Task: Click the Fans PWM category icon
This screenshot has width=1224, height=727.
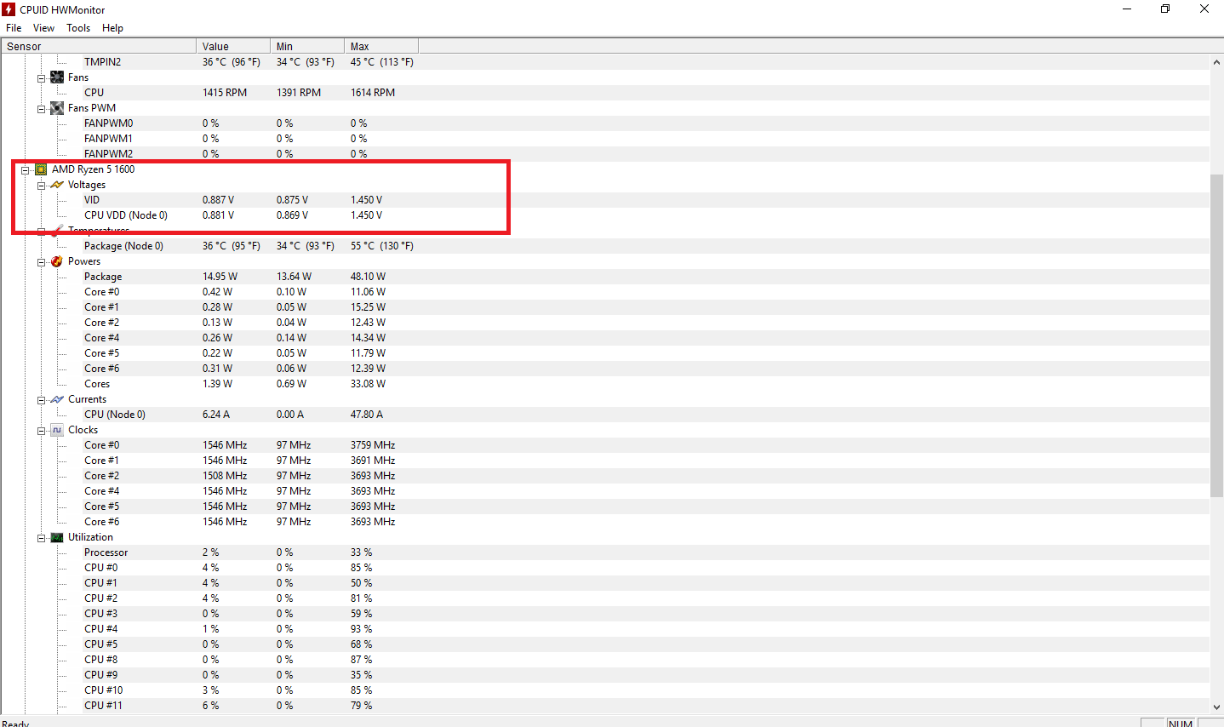Action: [57, 108]
